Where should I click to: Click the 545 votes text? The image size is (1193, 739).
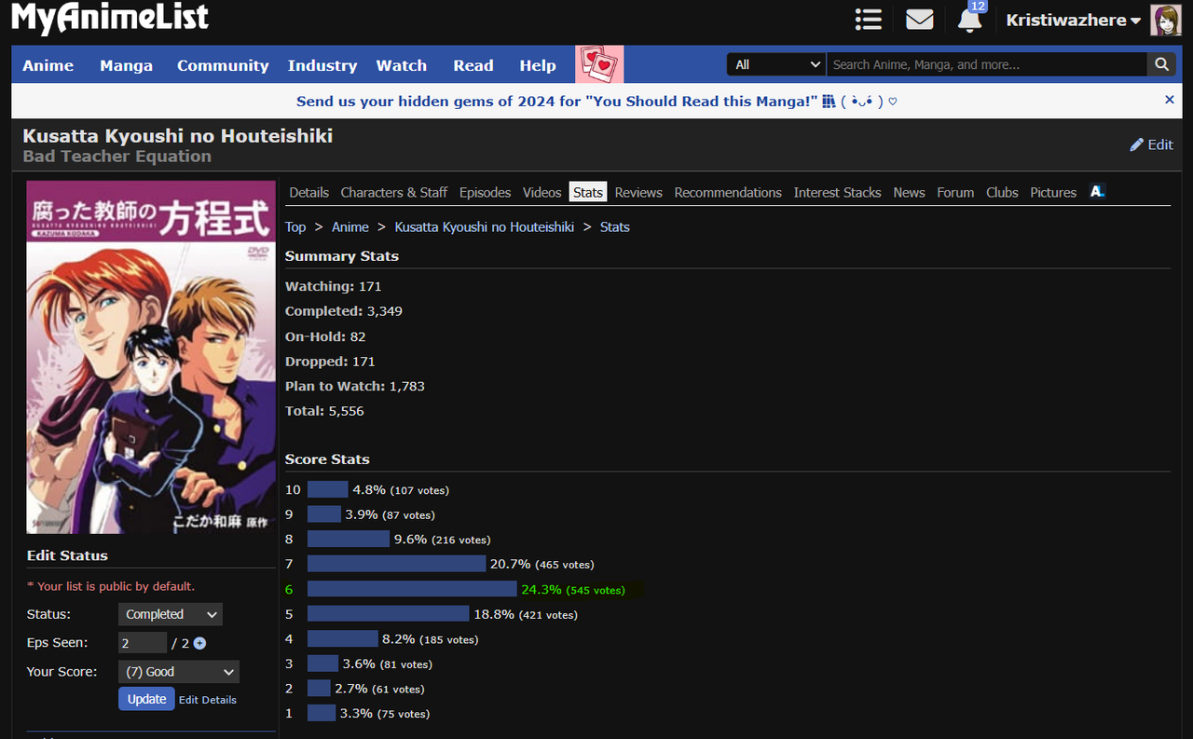[596, 590]
